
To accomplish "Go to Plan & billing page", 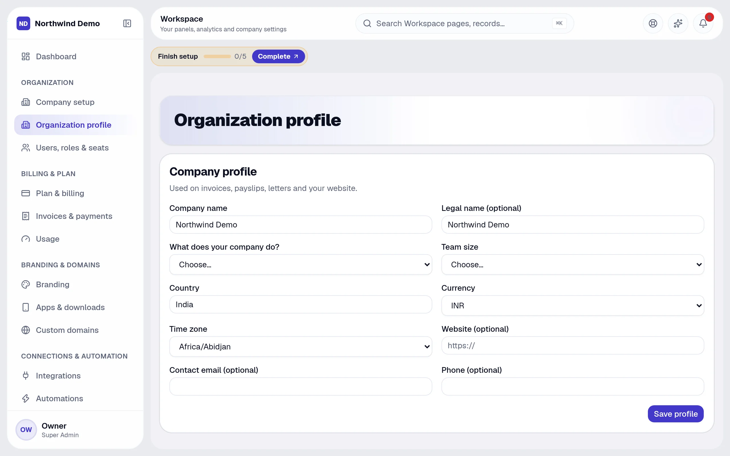I will tap(75, 193).
